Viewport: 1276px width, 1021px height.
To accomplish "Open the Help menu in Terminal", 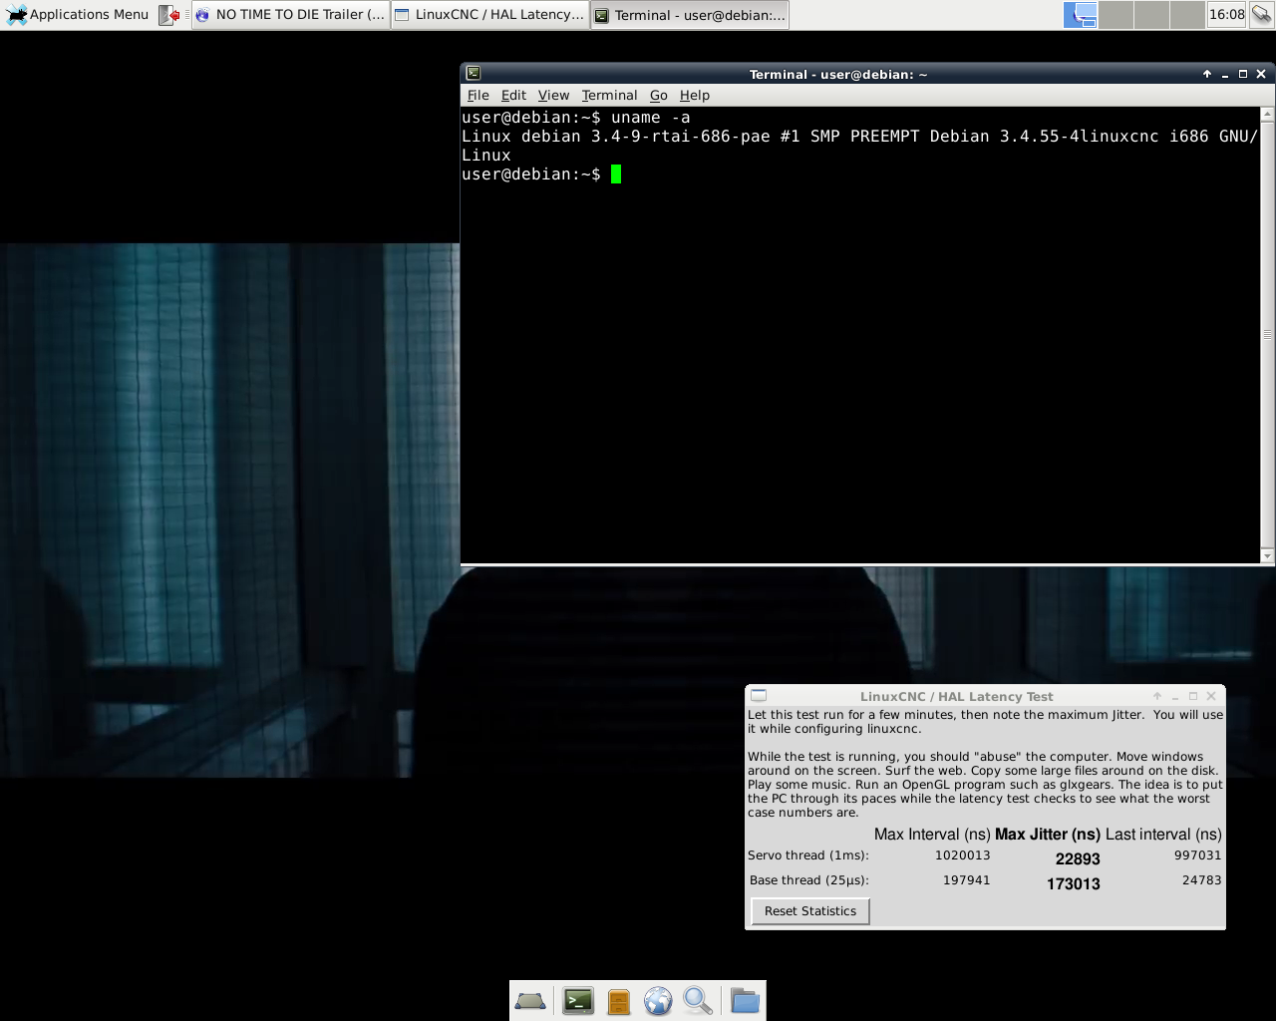I will [695, 96].
